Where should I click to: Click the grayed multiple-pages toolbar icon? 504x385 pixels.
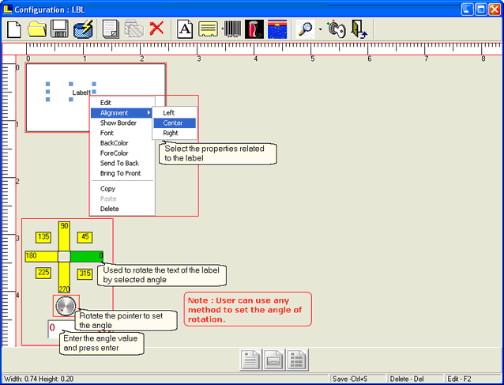134,29
